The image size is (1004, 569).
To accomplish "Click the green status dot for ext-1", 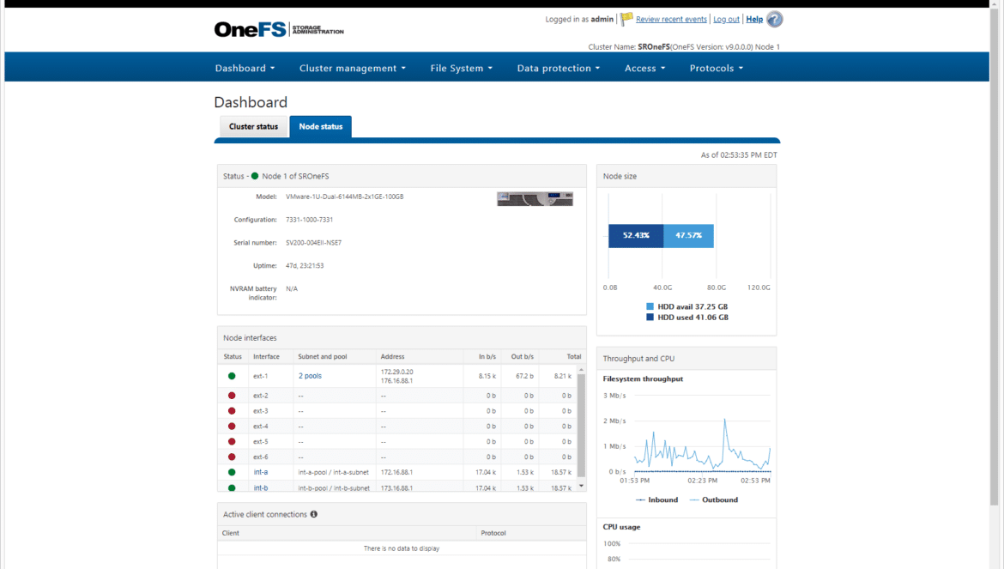I will (232, 377).
